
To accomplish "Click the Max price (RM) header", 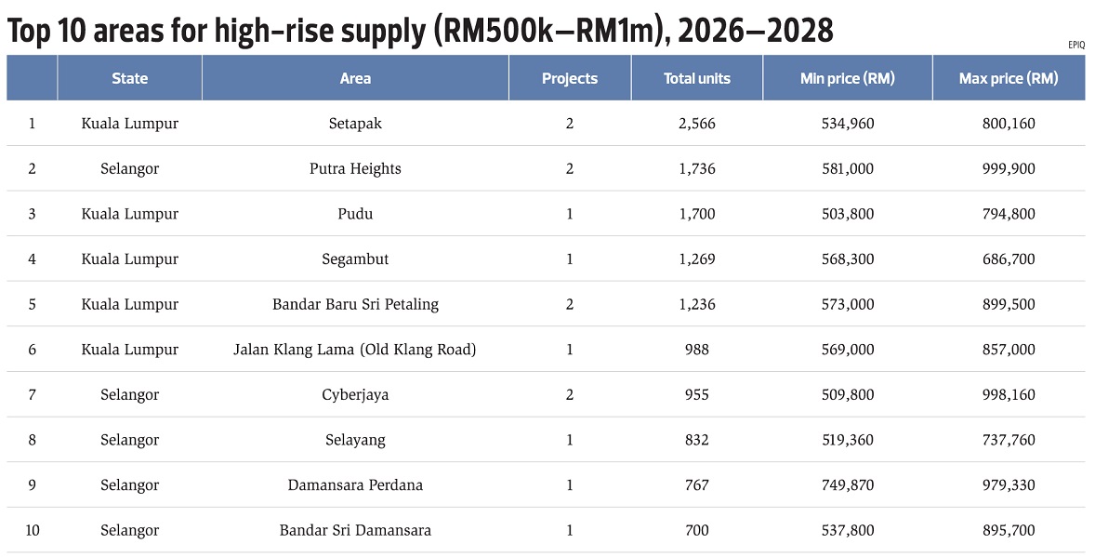I will [1009, 78].
